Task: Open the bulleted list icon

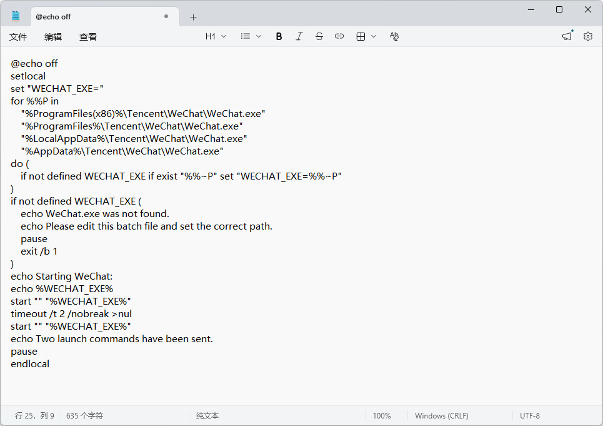Action: pyautogui.click(x=246, y=36)
